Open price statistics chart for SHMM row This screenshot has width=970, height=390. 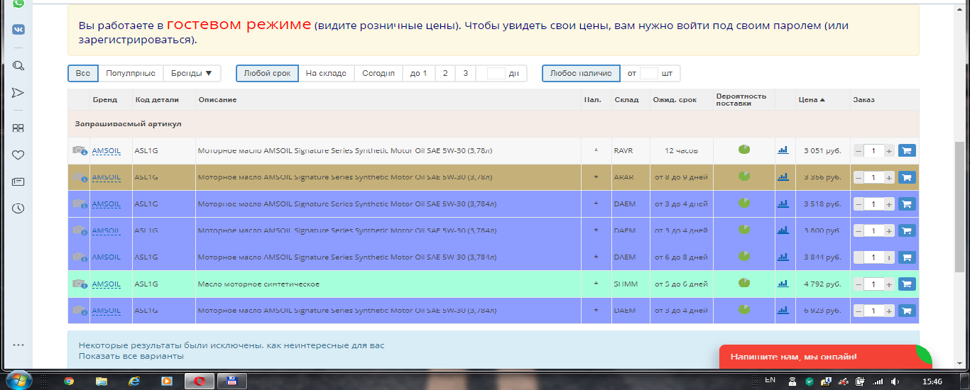coord(783,284)
